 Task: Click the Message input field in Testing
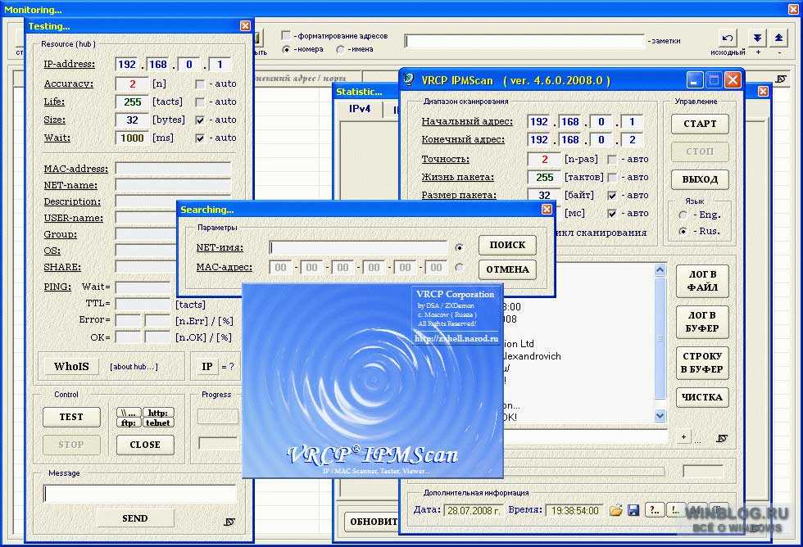click(140, 494)
